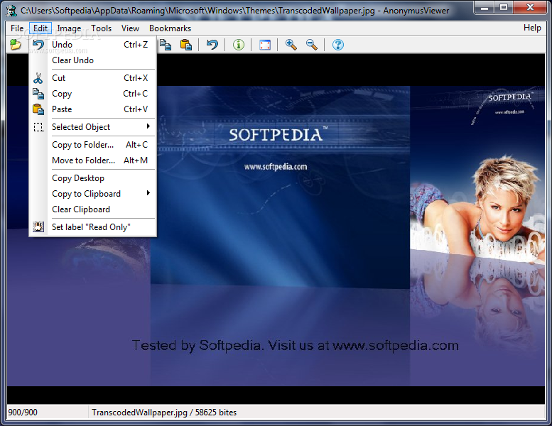
Task: Open image info with the green 'i' icon
Action: pyautogui.click(x=238, y=45)
